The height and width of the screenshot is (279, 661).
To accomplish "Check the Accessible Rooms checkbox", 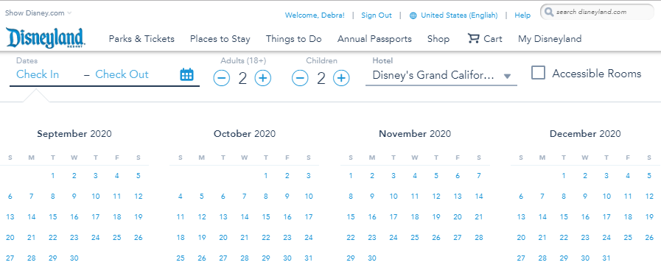I will pos(539,72).
